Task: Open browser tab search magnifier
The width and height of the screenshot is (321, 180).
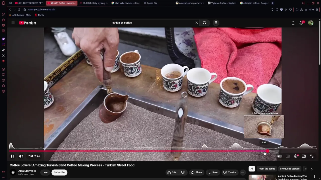Action: click(303, 3)
